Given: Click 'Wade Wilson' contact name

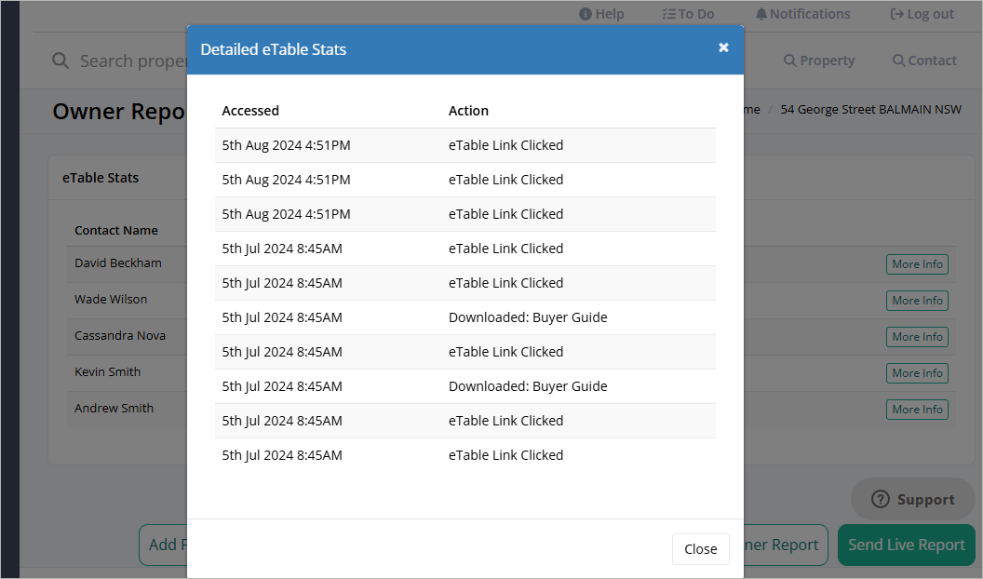Looking at the screenshot, I should [111, 300].
